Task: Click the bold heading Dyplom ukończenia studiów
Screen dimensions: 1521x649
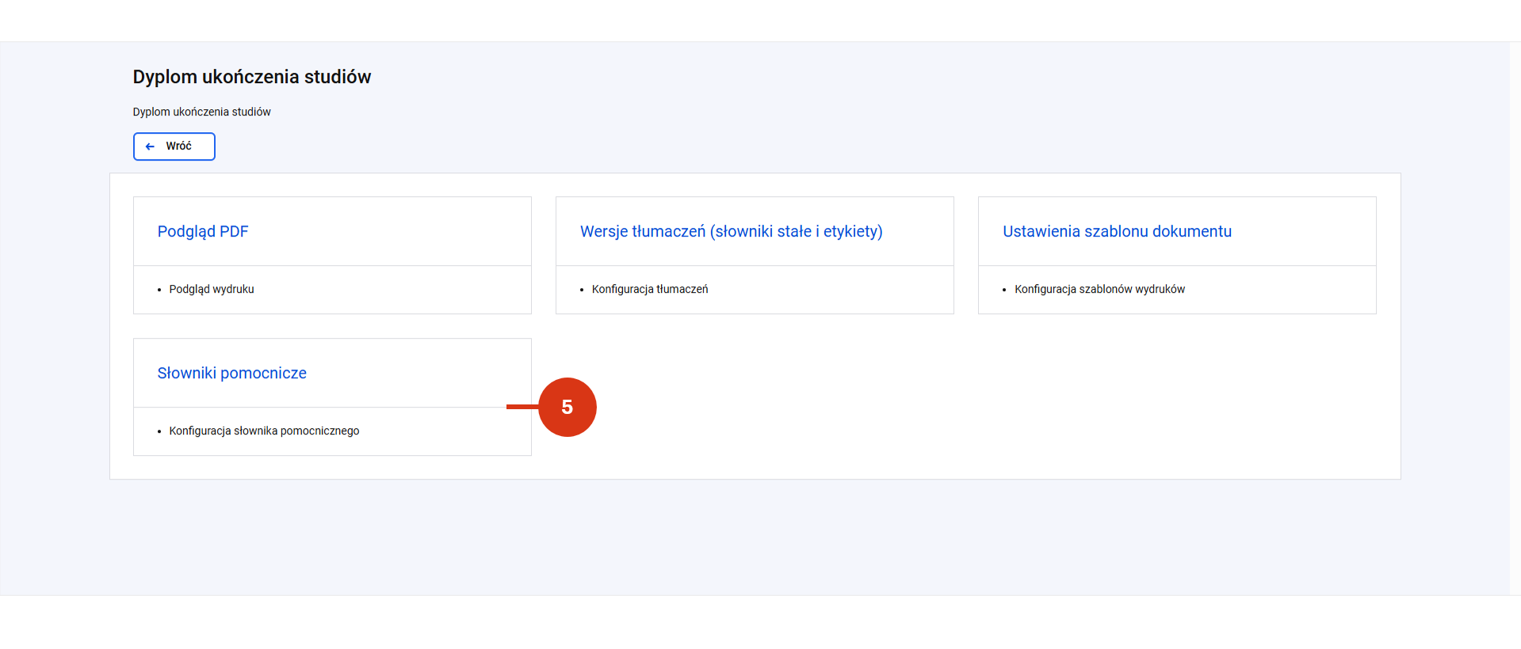Action: tap(252, 77)
